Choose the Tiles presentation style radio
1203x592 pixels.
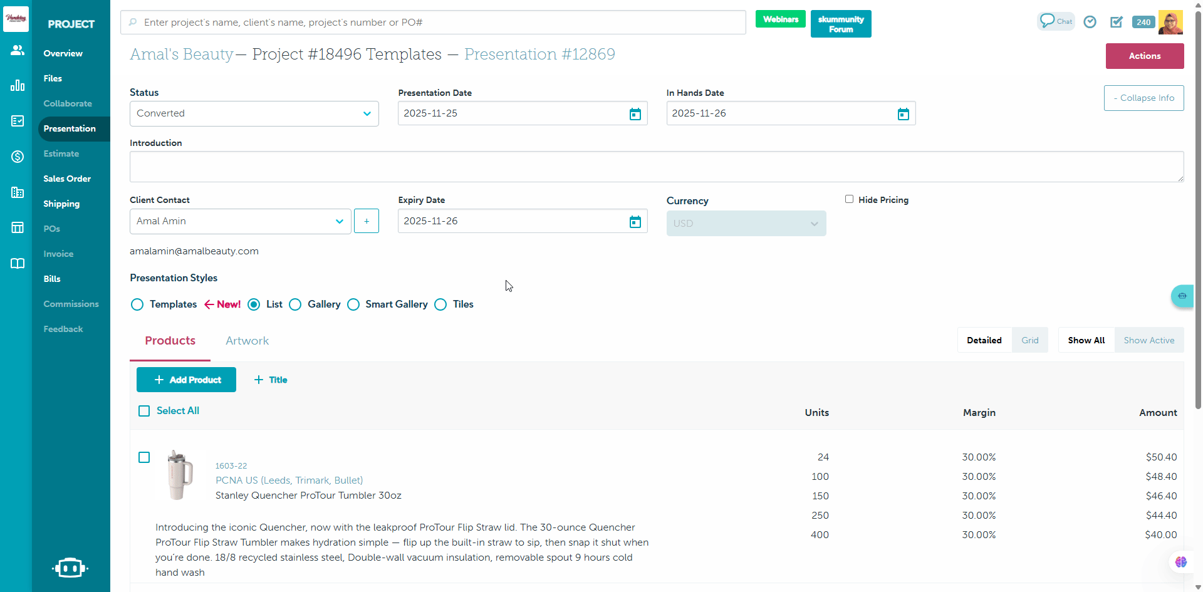(441, 304)
